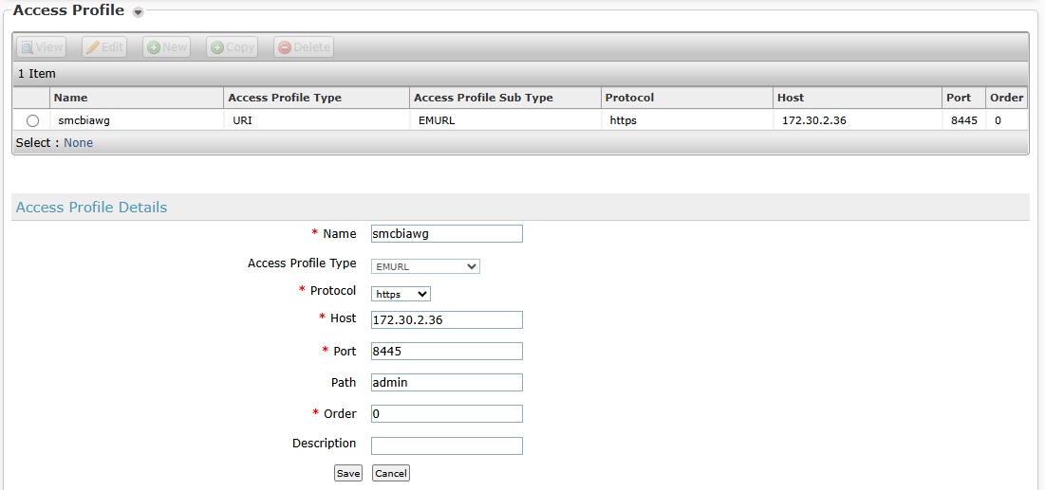Open the Protocol https dropdown
Viewport: 1045px width, 490px height.
401,294
